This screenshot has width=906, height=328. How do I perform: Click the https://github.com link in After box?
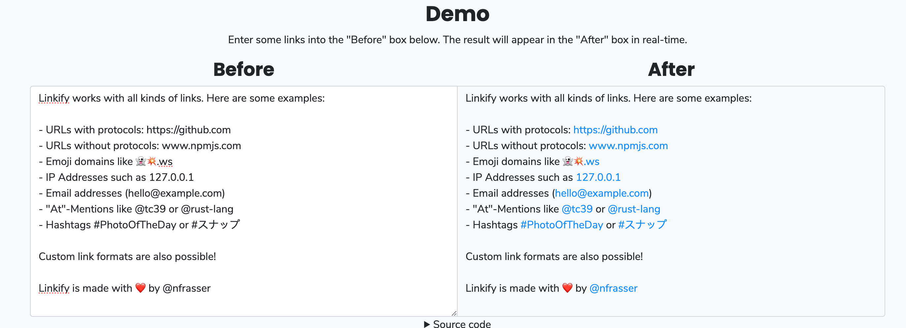click(615, 130)
